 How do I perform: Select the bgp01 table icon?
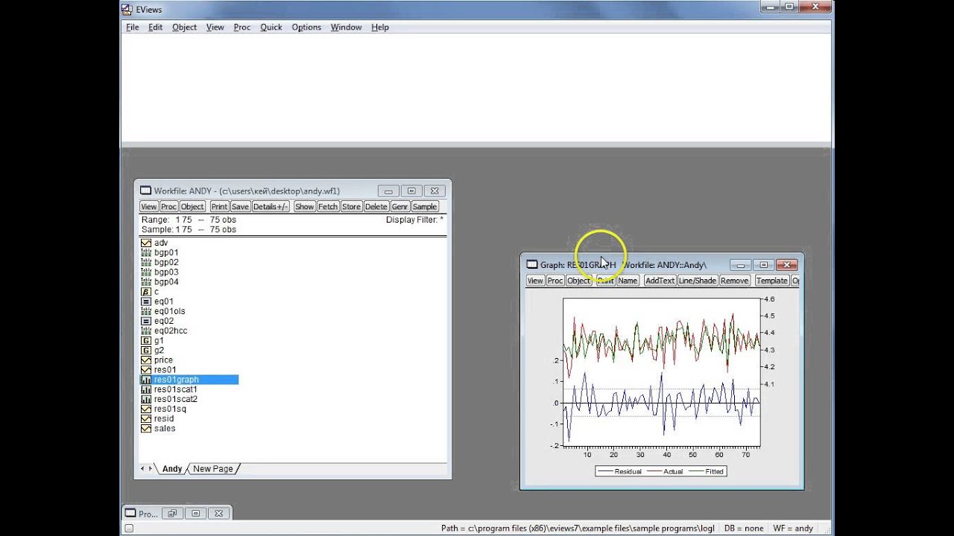point(146,252)
